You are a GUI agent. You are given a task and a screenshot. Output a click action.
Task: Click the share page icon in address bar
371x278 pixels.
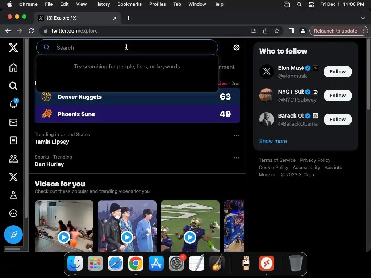point(265,31)
